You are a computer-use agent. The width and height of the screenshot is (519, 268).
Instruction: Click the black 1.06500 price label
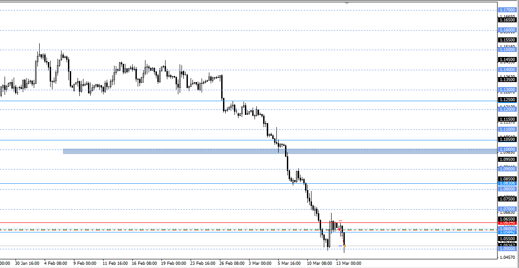tap(508, 219)
